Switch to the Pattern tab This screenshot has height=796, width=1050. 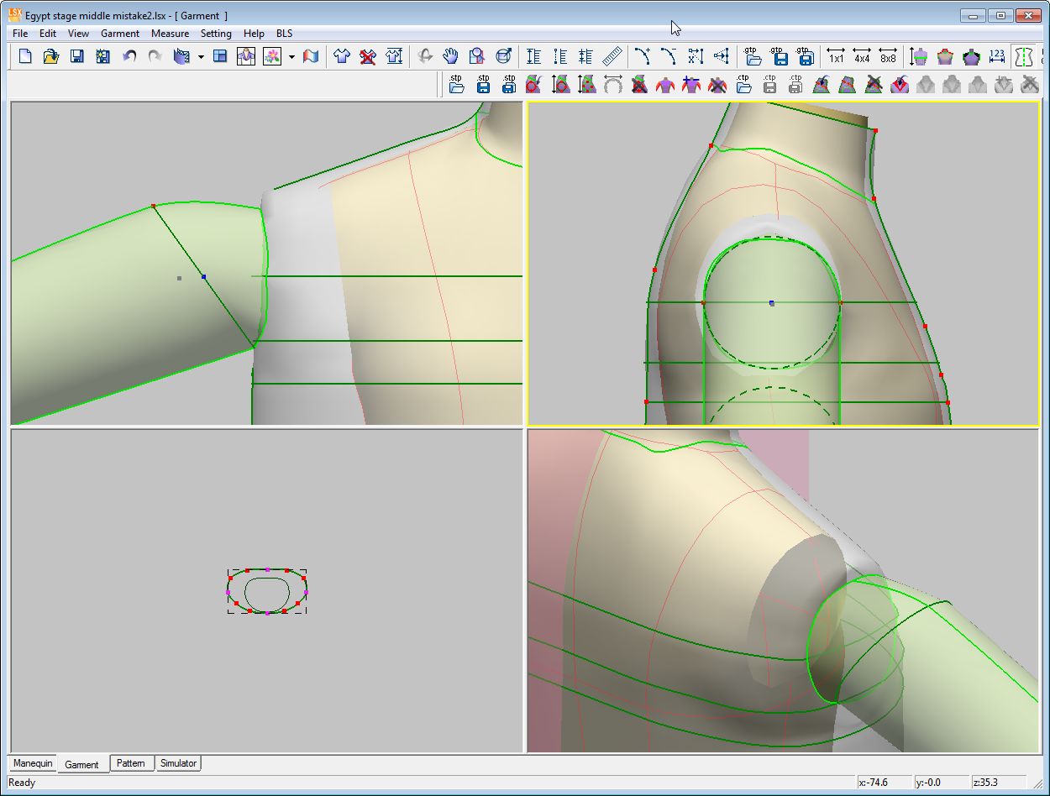[132, 763]
